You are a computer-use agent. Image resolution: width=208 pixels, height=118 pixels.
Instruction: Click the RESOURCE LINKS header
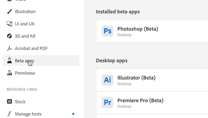pyautogui.click(x=22, y=90)
